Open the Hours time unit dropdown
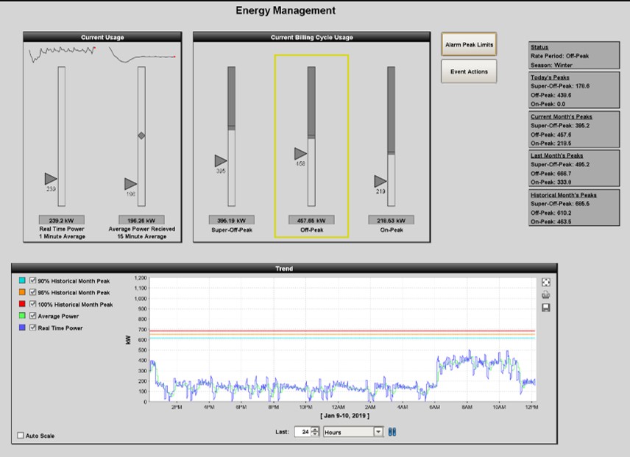The width and height of the screenshot is (630, 457). (x=378, y=432)
